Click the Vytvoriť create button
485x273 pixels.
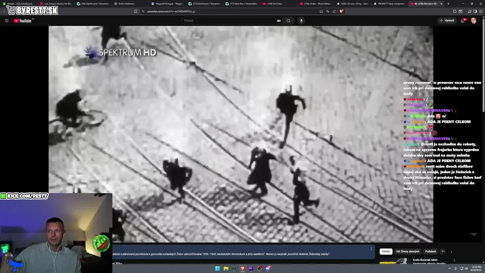pyautogui.click(x=447, y=20)
